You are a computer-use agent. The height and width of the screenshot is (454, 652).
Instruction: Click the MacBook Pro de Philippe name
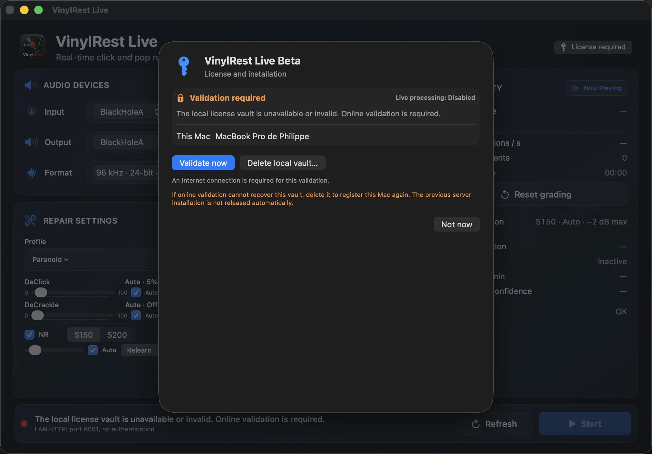coord(262,136)
